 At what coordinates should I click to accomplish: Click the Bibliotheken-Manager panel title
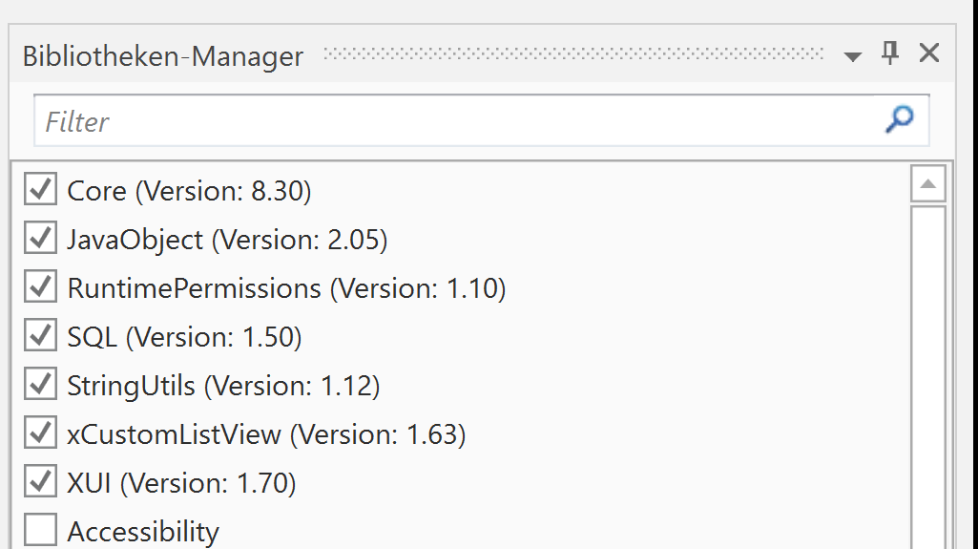[162, 56]
